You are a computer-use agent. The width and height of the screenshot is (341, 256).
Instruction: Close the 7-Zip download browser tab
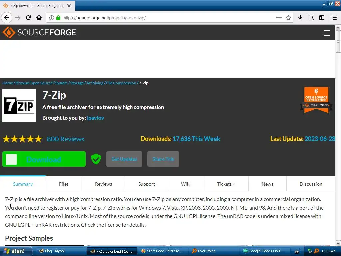pos(69,6)
